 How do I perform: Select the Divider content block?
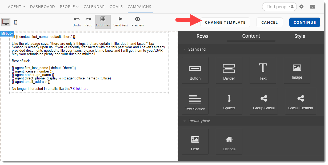(229, 70)
